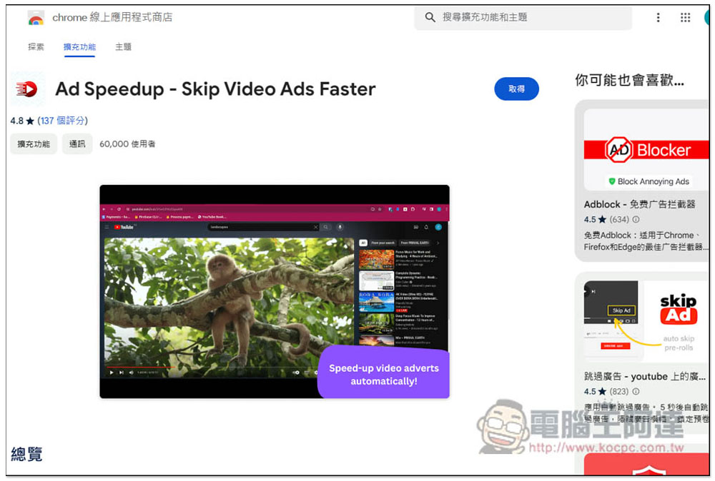The height and width of the screenshot is (481, 715).
Task: Click the blue 取得 button
Action: [516, 88]
